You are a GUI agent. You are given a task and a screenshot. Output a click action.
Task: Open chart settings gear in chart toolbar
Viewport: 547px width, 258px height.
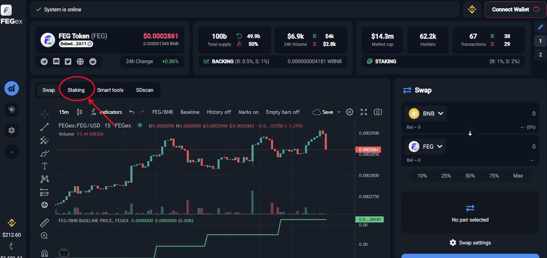click(350, 112)
